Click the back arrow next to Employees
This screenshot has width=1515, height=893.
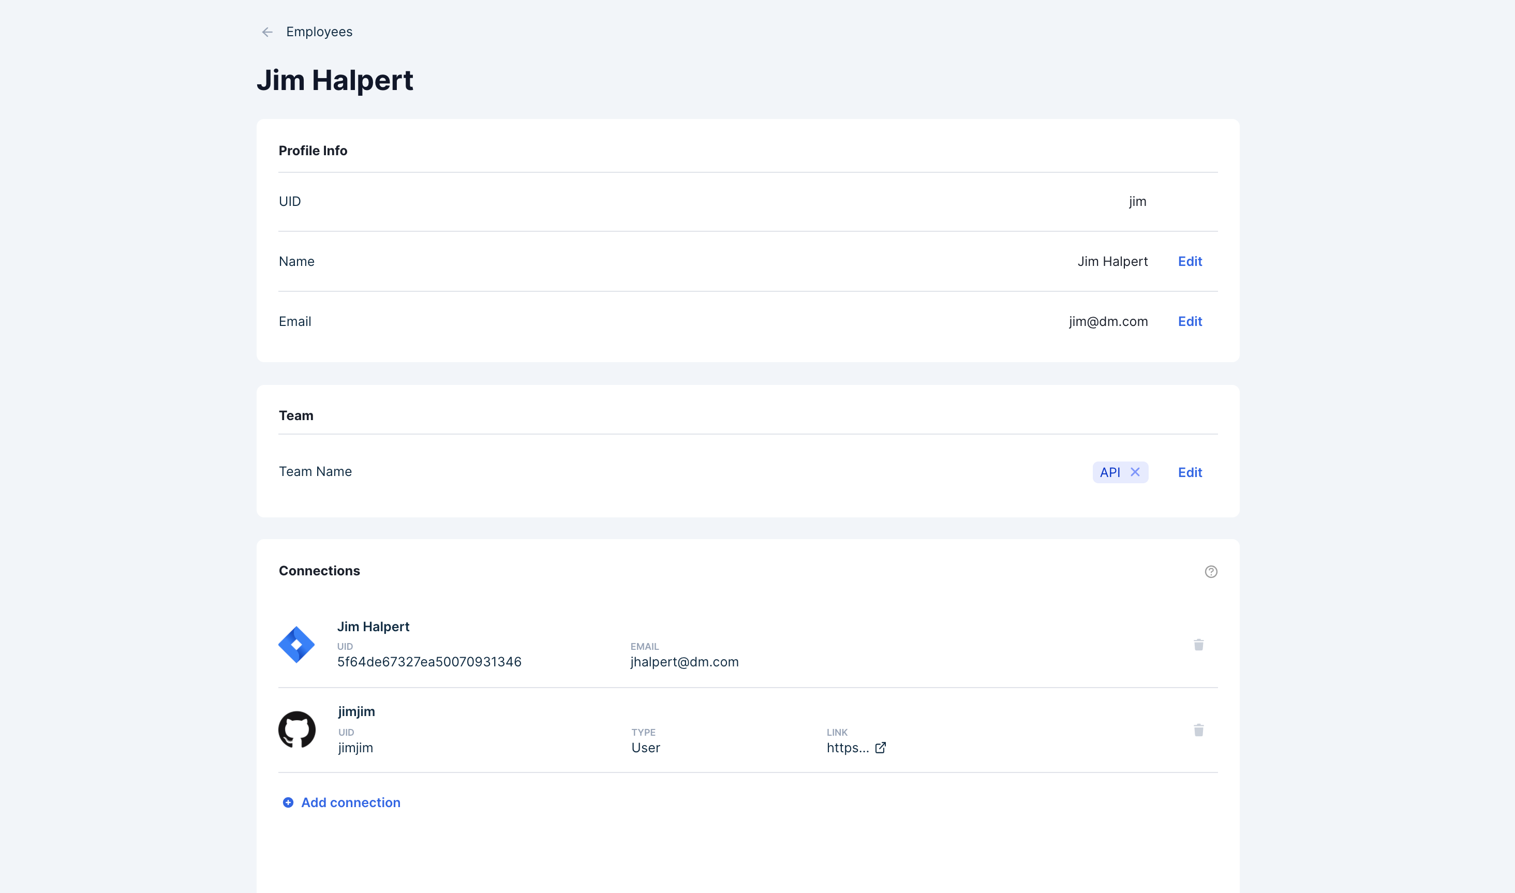click(267, 32)
